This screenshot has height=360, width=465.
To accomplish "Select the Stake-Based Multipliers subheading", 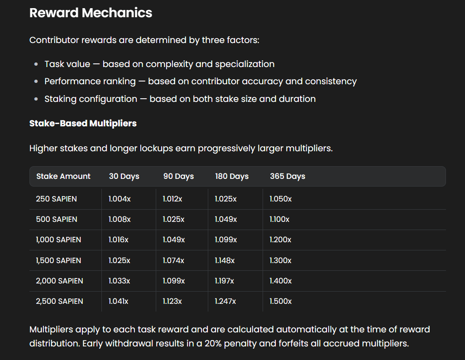I will tap(83, 123).
